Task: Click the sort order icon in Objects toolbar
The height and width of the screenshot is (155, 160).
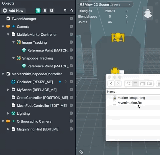Action: [52, 11]
